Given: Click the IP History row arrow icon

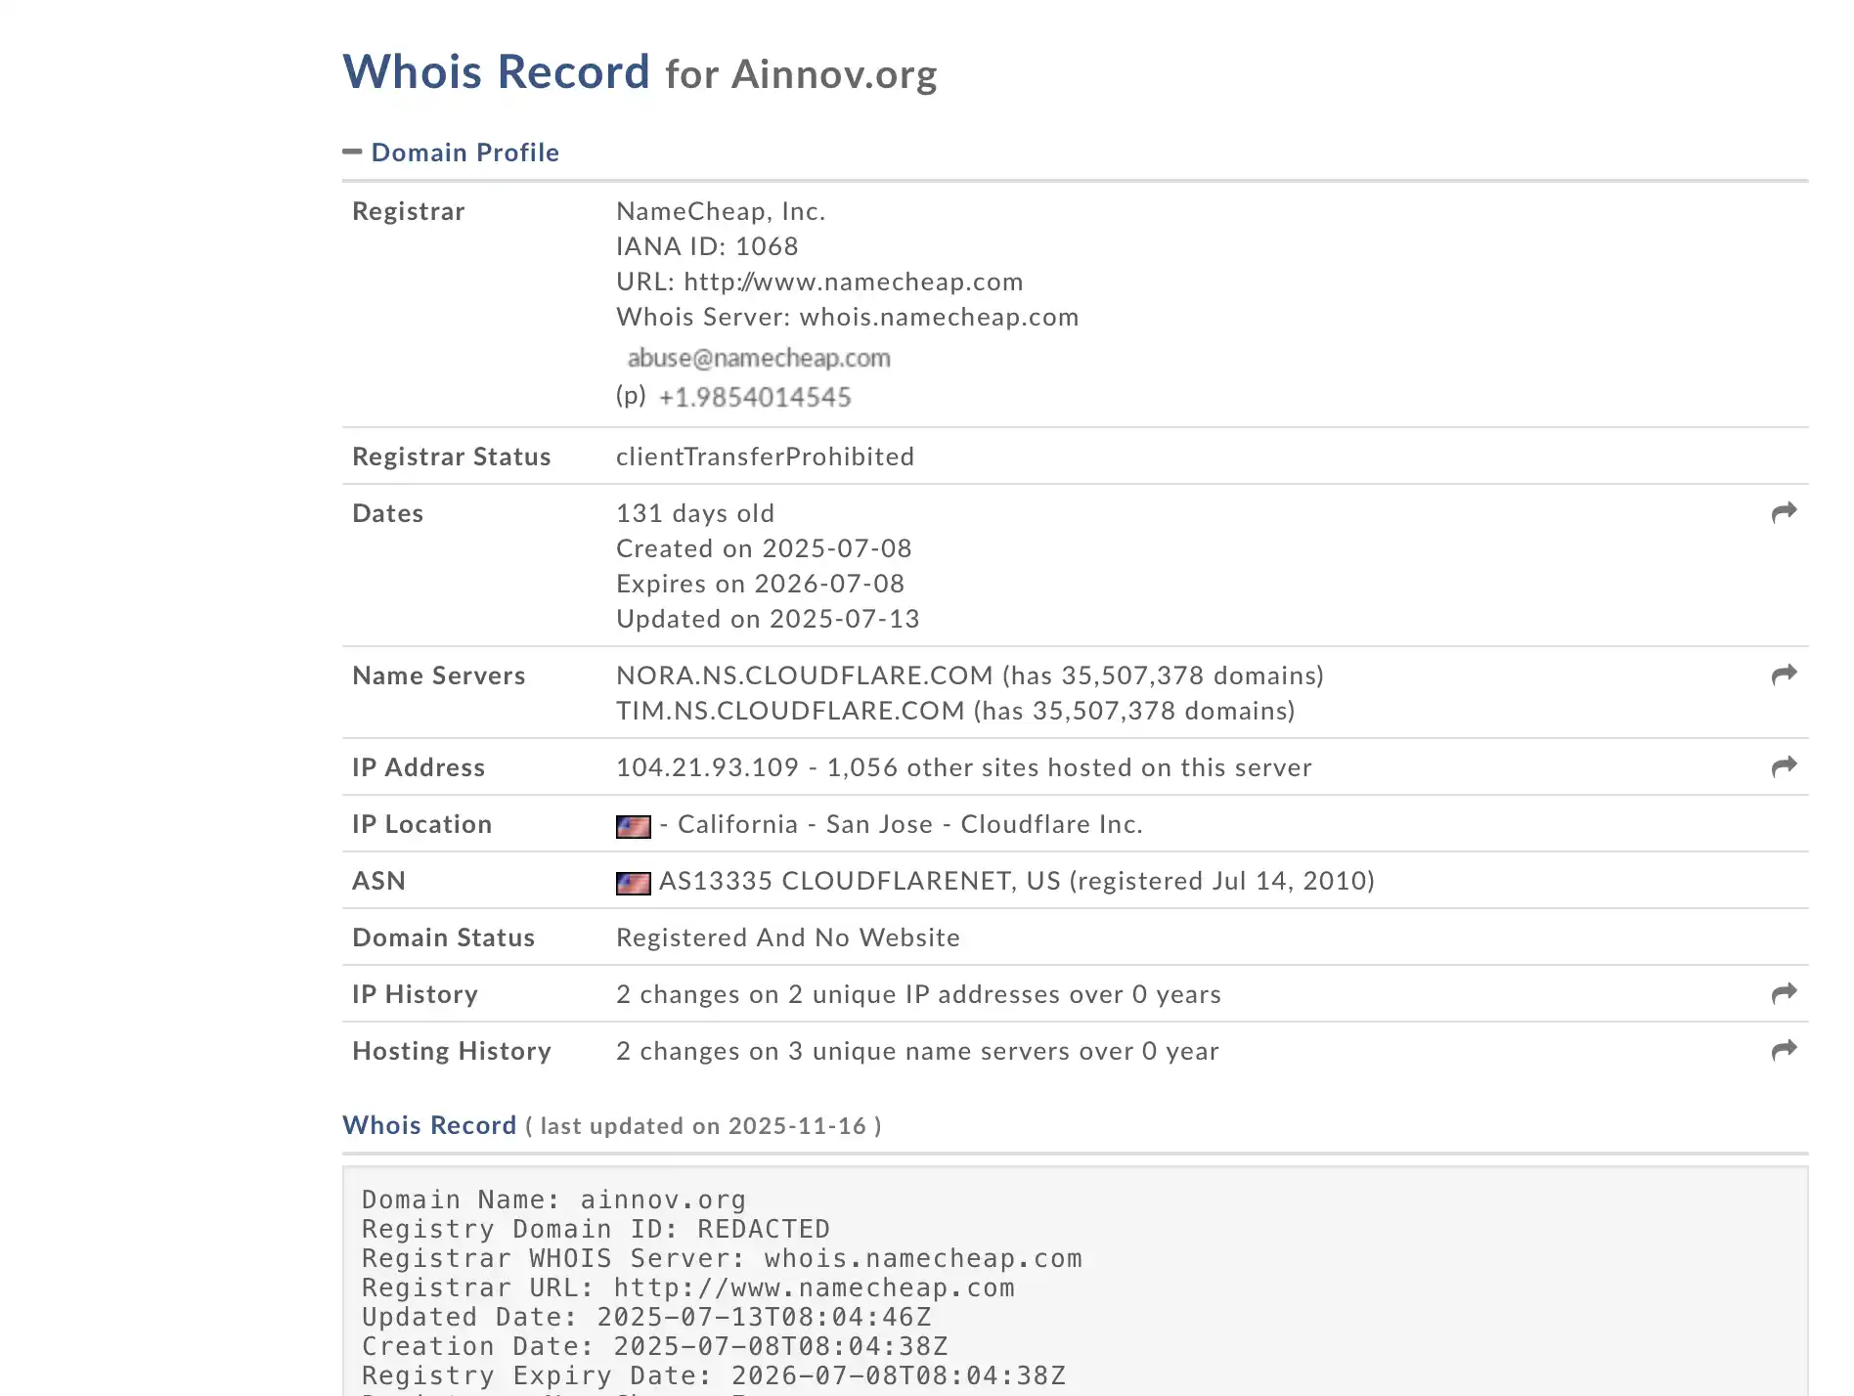Looking at the screenshot, I should (1784, 993).
